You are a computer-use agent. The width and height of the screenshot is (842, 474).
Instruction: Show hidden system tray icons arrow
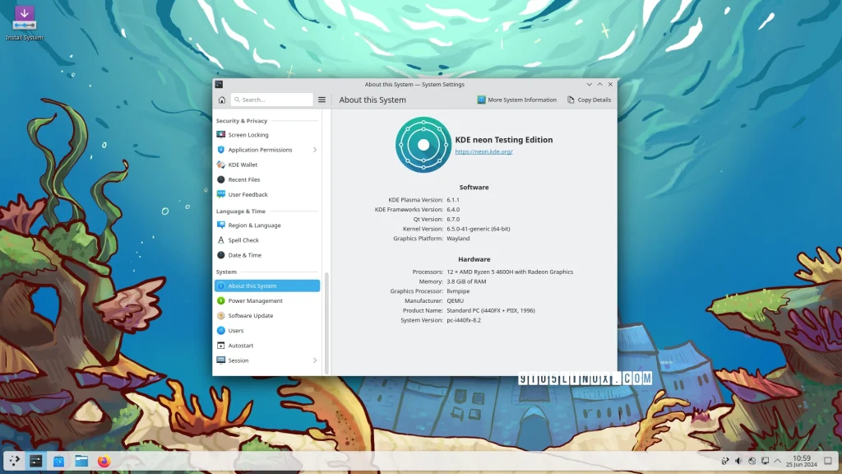point(777,461)
